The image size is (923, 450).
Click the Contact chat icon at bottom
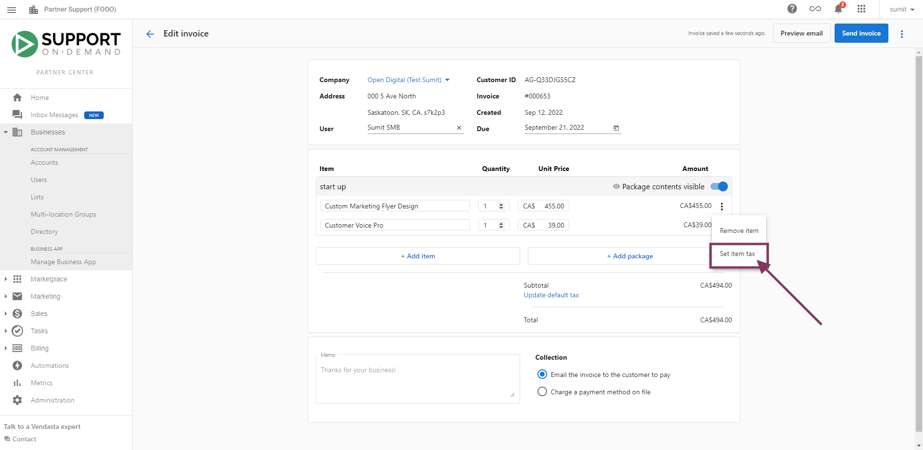click(x=7, y=439)
